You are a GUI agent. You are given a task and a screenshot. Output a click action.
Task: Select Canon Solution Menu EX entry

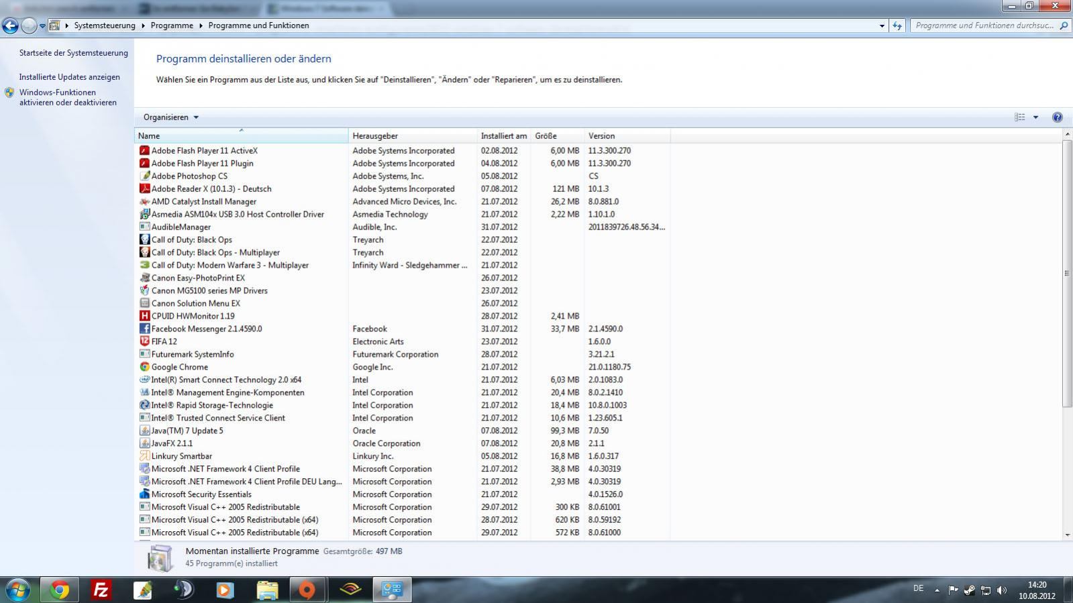tap(196, 304)
